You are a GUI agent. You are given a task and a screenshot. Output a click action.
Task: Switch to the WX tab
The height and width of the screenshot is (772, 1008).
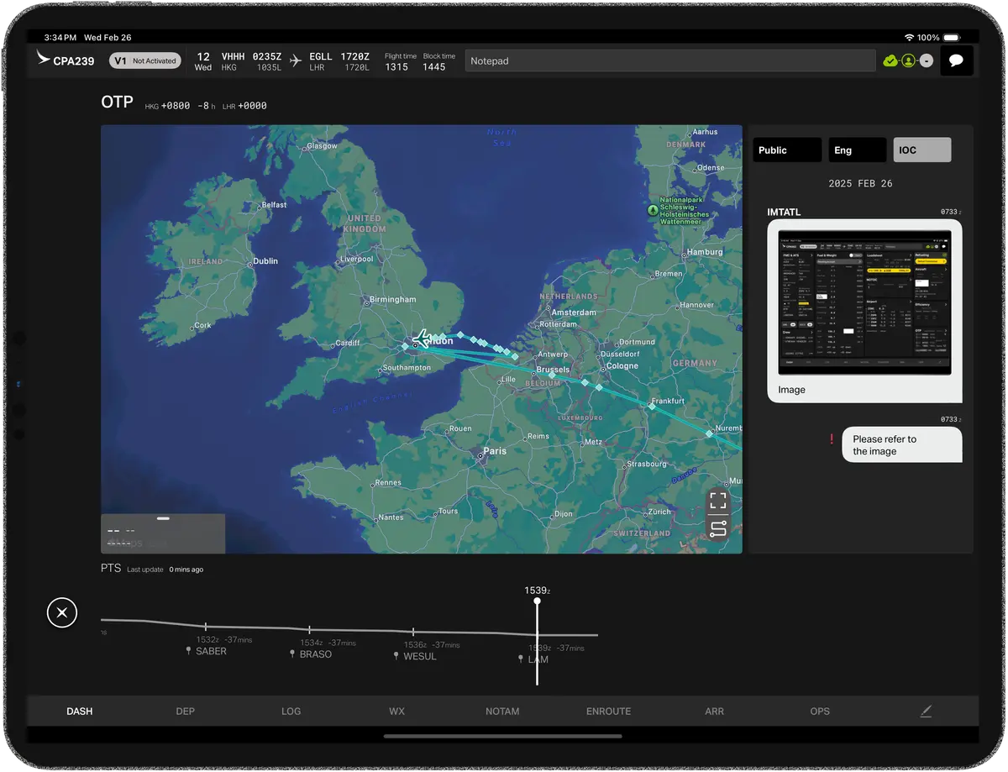click(x=396, y=711)
